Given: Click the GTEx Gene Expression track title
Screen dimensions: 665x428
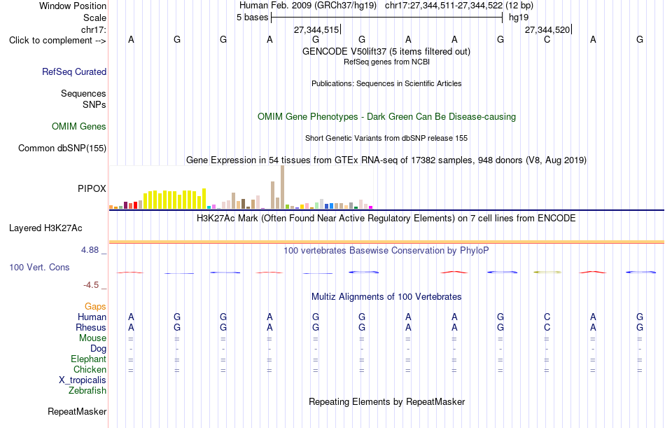Looking at the screenshot, I should point(386,160).
